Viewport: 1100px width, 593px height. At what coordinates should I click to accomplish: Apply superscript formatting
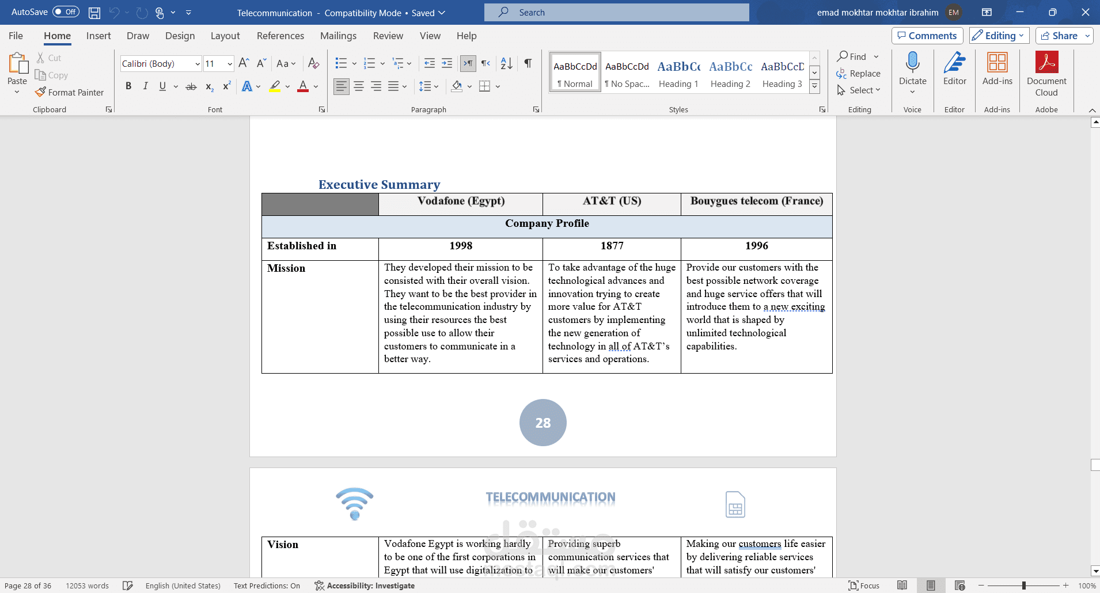[227, 86]
